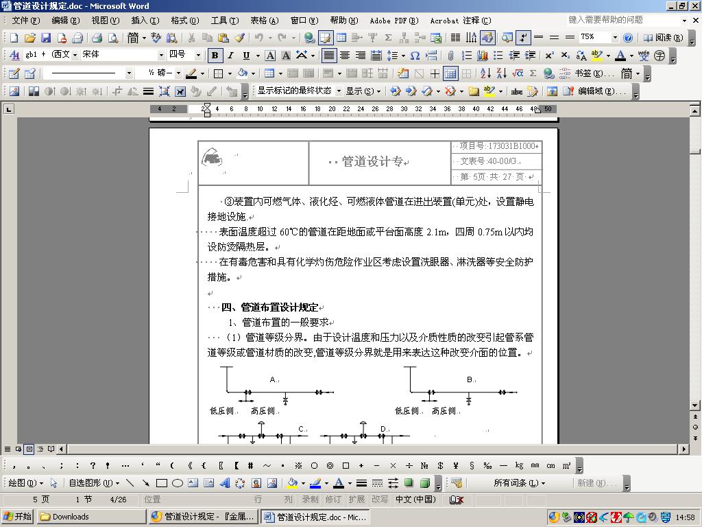Click the 书签(K)... bookmark button

(x=594, y=73)
